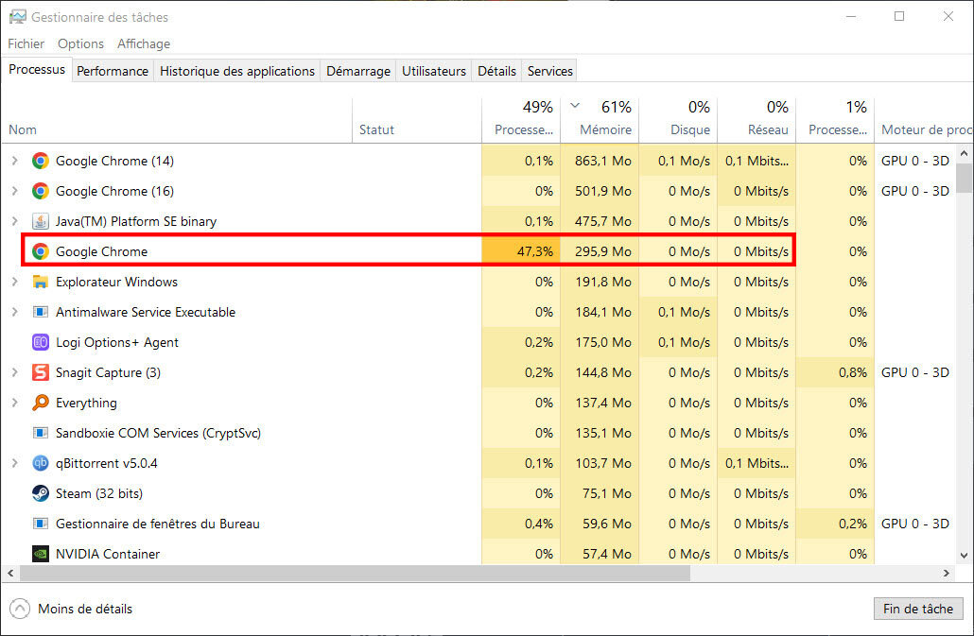
Task: Click the qBittorrent icon
Action: point(41,463)
